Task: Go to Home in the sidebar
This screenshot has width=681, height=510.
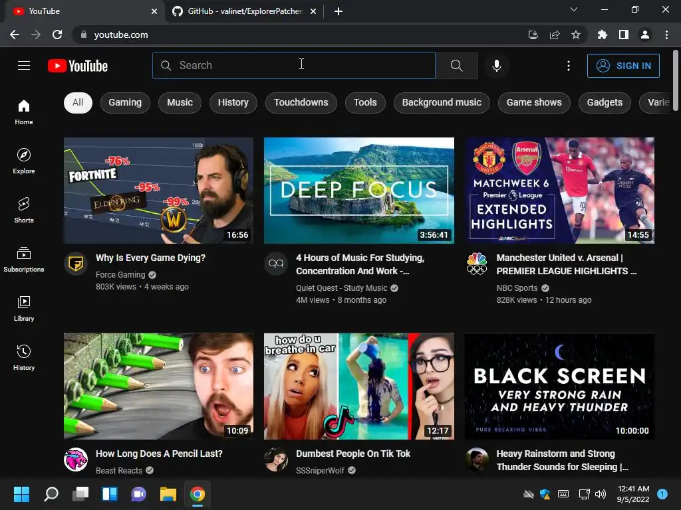Action: point(24,112)
